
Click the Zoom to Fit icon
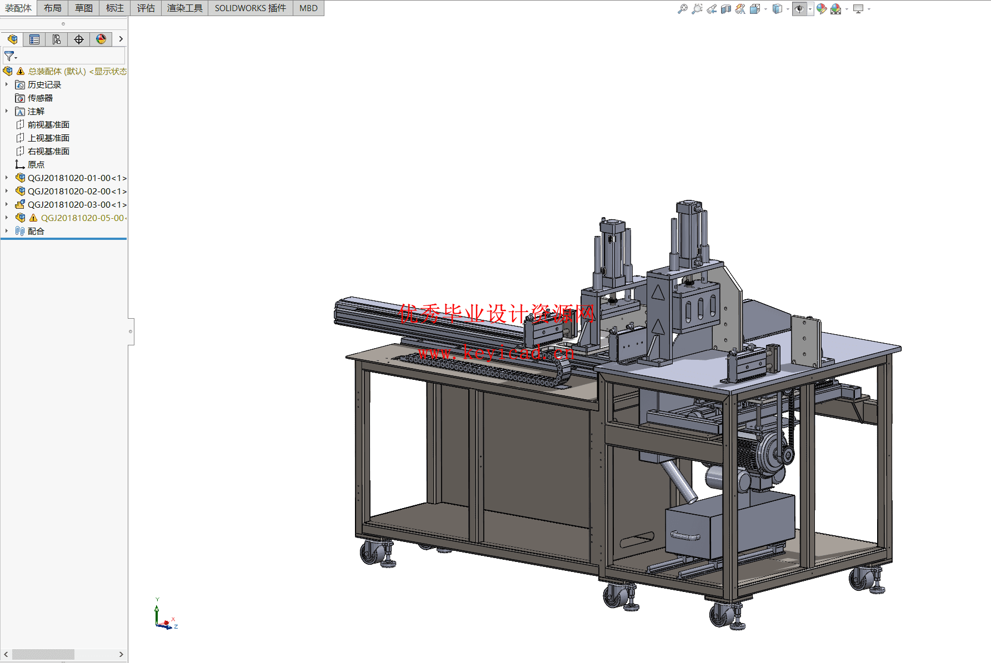(683, 9)
